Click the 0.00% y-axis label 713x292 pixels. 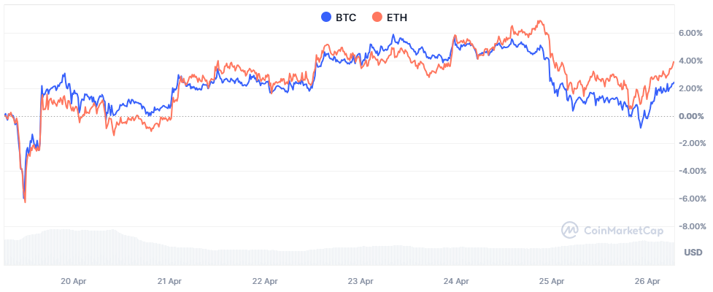[691, 116]
